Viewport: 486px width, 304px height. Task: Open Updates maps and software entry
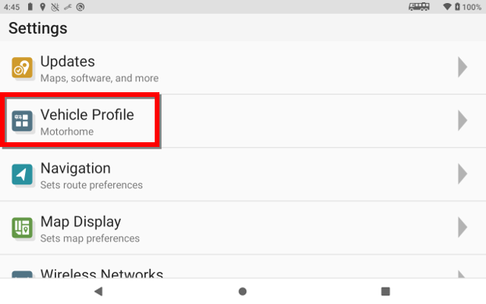click(x=243, y=67)
